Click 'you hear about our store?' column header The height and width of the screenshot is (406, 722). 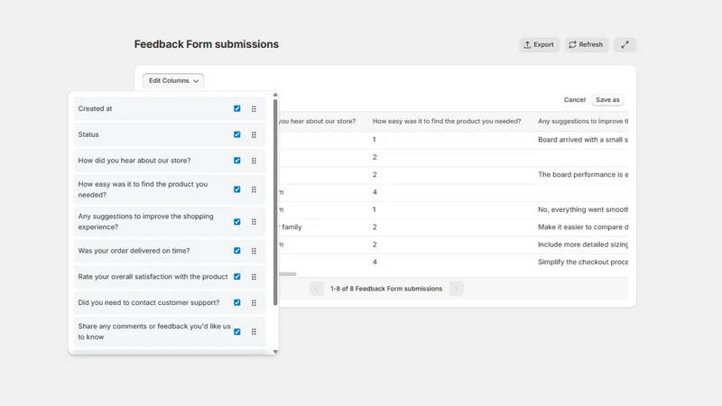[317, 121]
